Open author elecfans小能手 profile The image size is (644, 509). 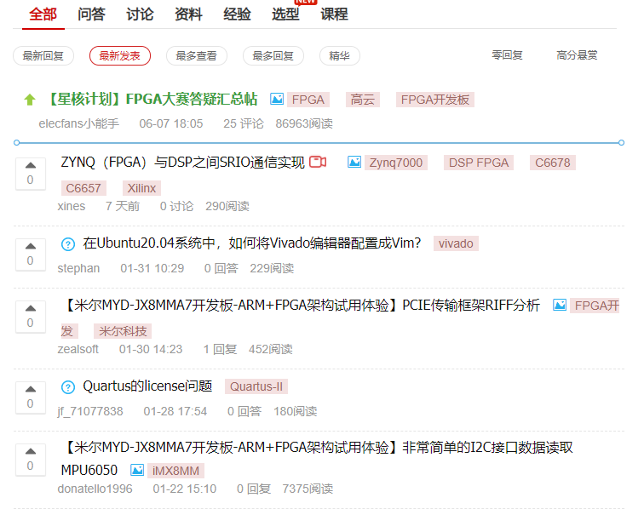pyautogui.click(x=79, y=123)
